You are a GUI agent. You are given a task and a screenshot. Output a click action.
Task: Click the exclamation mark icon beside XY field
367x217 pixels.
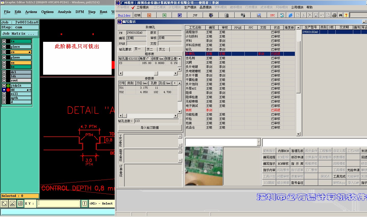[x=85, y=203]
